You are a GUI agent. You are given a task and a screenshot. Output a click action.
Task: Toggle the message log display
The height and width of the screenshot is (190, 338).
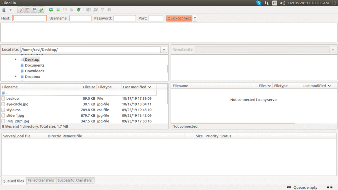[x=20, y=10]
